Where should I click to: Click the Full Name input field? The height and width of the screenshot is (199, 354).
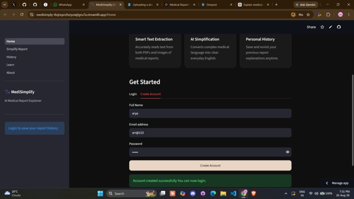[210, 113]
